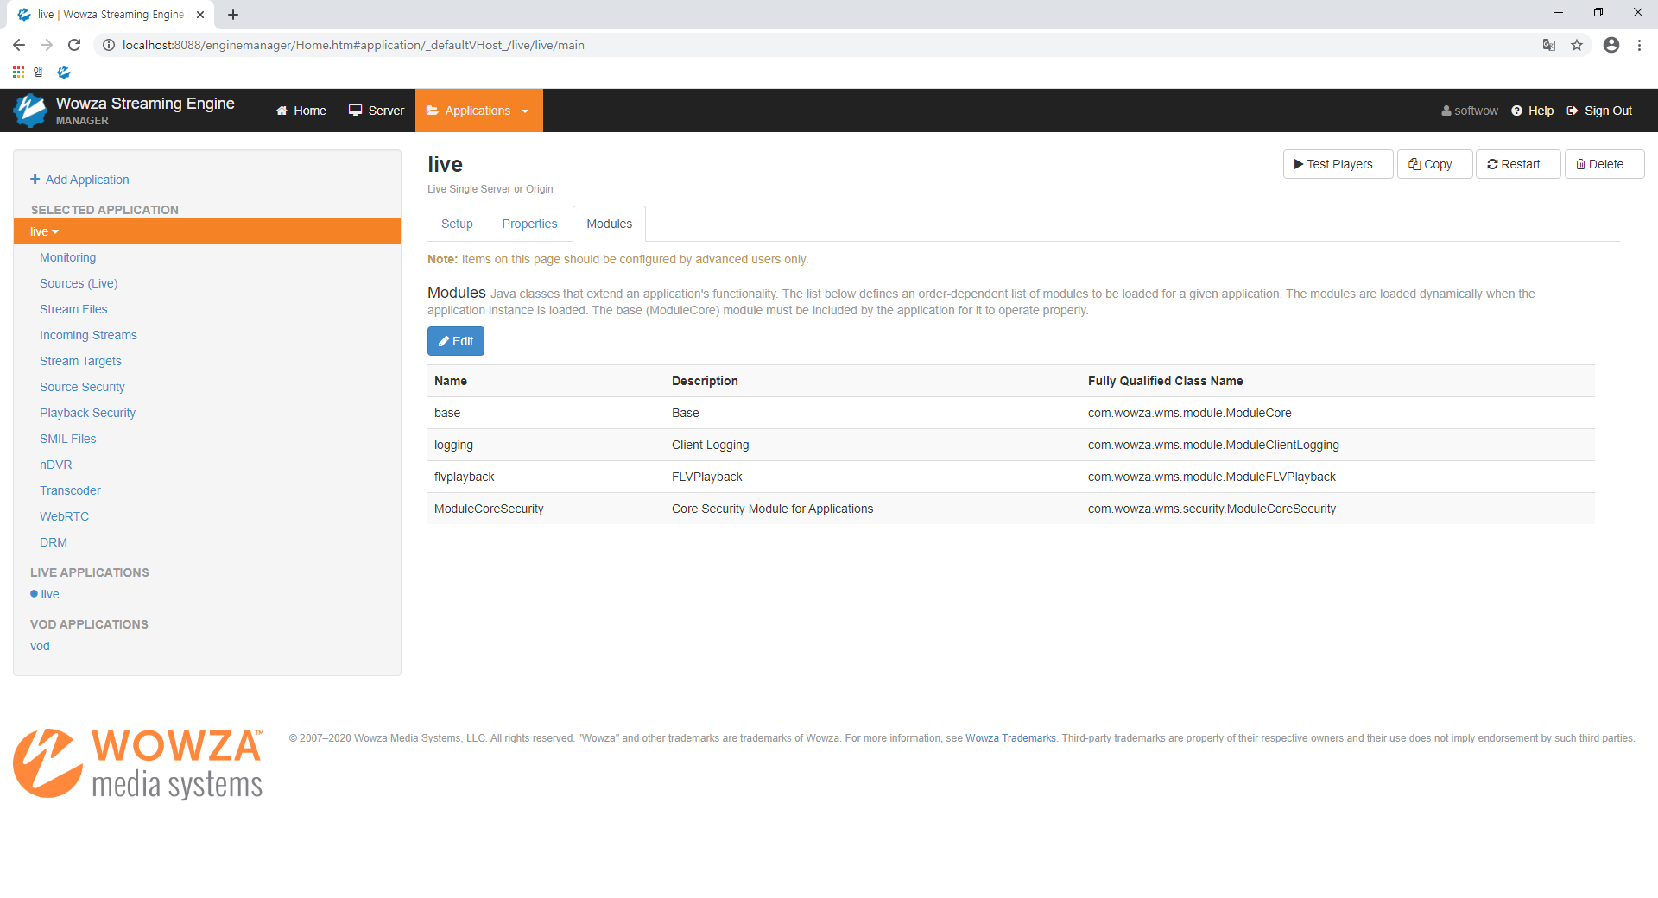Click the Wowza bookmark icon in bookmarks bar
The image size is (1658, 898).
pos(64,73)
